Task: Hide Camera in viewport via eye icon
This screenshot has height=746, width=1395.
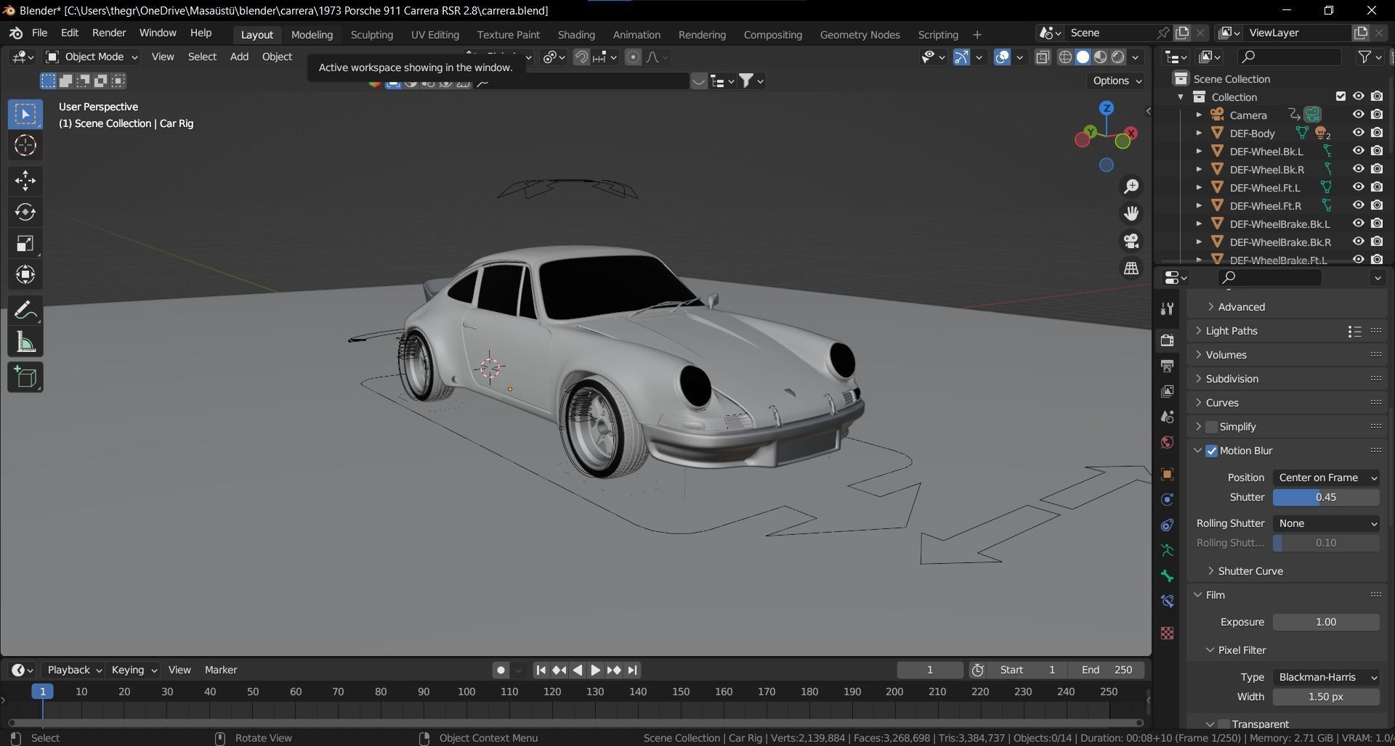Action: tap(1358, 115)
